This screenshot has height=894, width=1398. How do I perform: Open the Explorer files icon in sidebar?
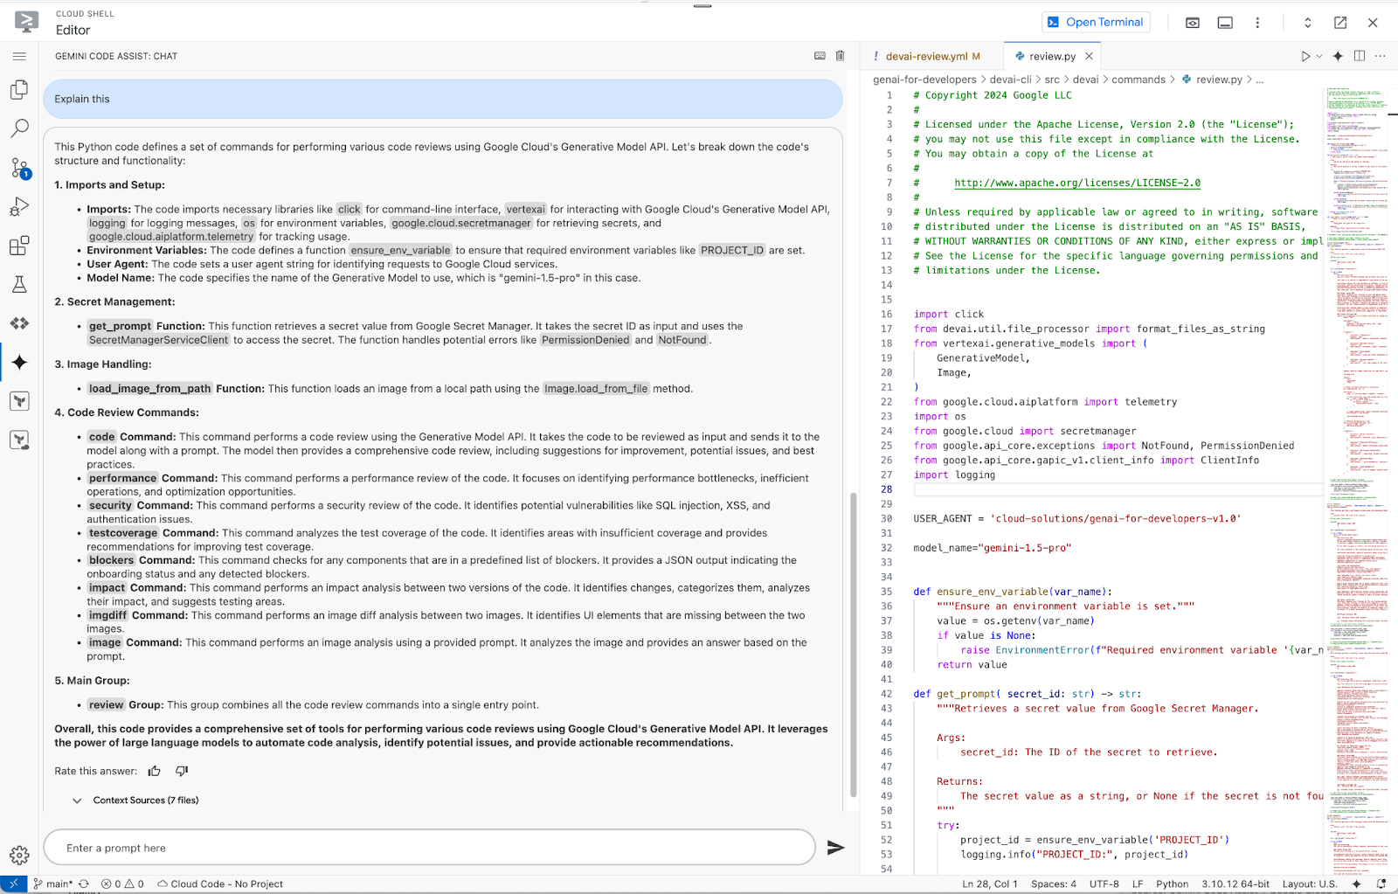(x=19, y=90)
